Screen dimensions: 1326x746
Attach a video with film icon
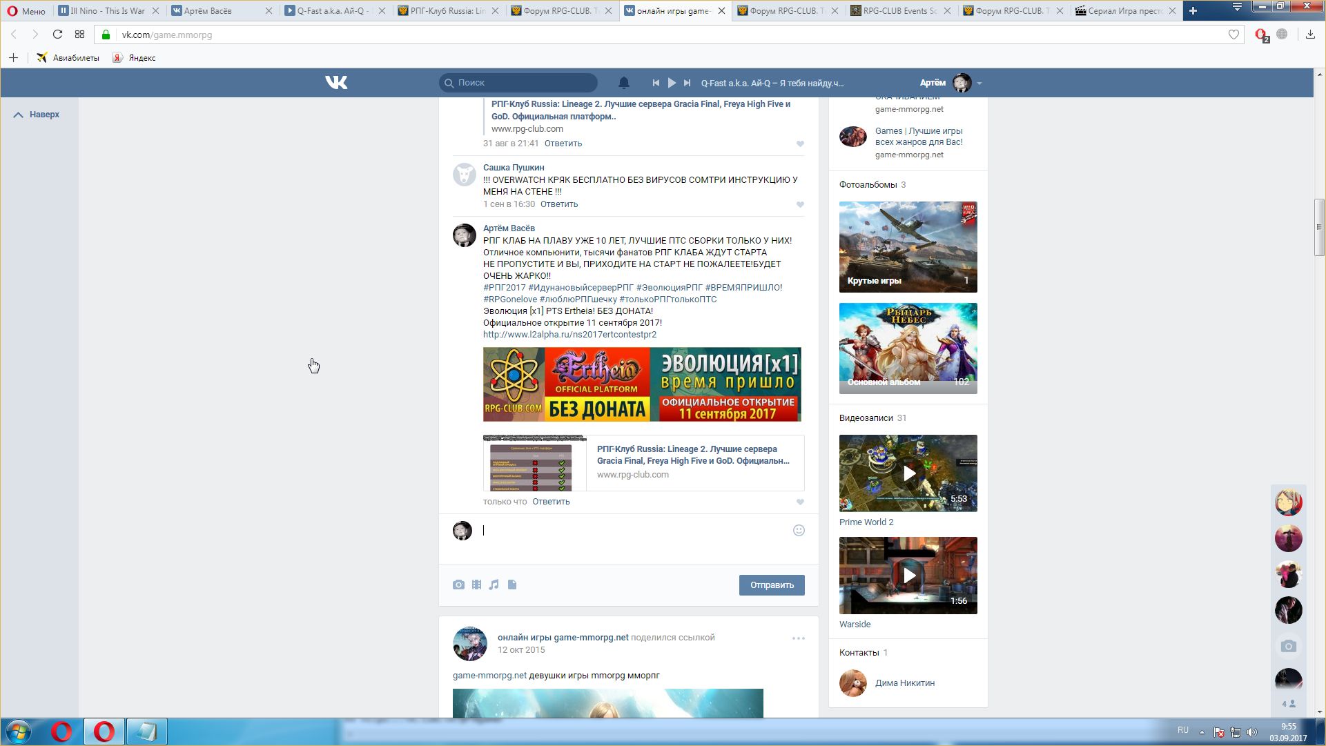pos(476,585)
